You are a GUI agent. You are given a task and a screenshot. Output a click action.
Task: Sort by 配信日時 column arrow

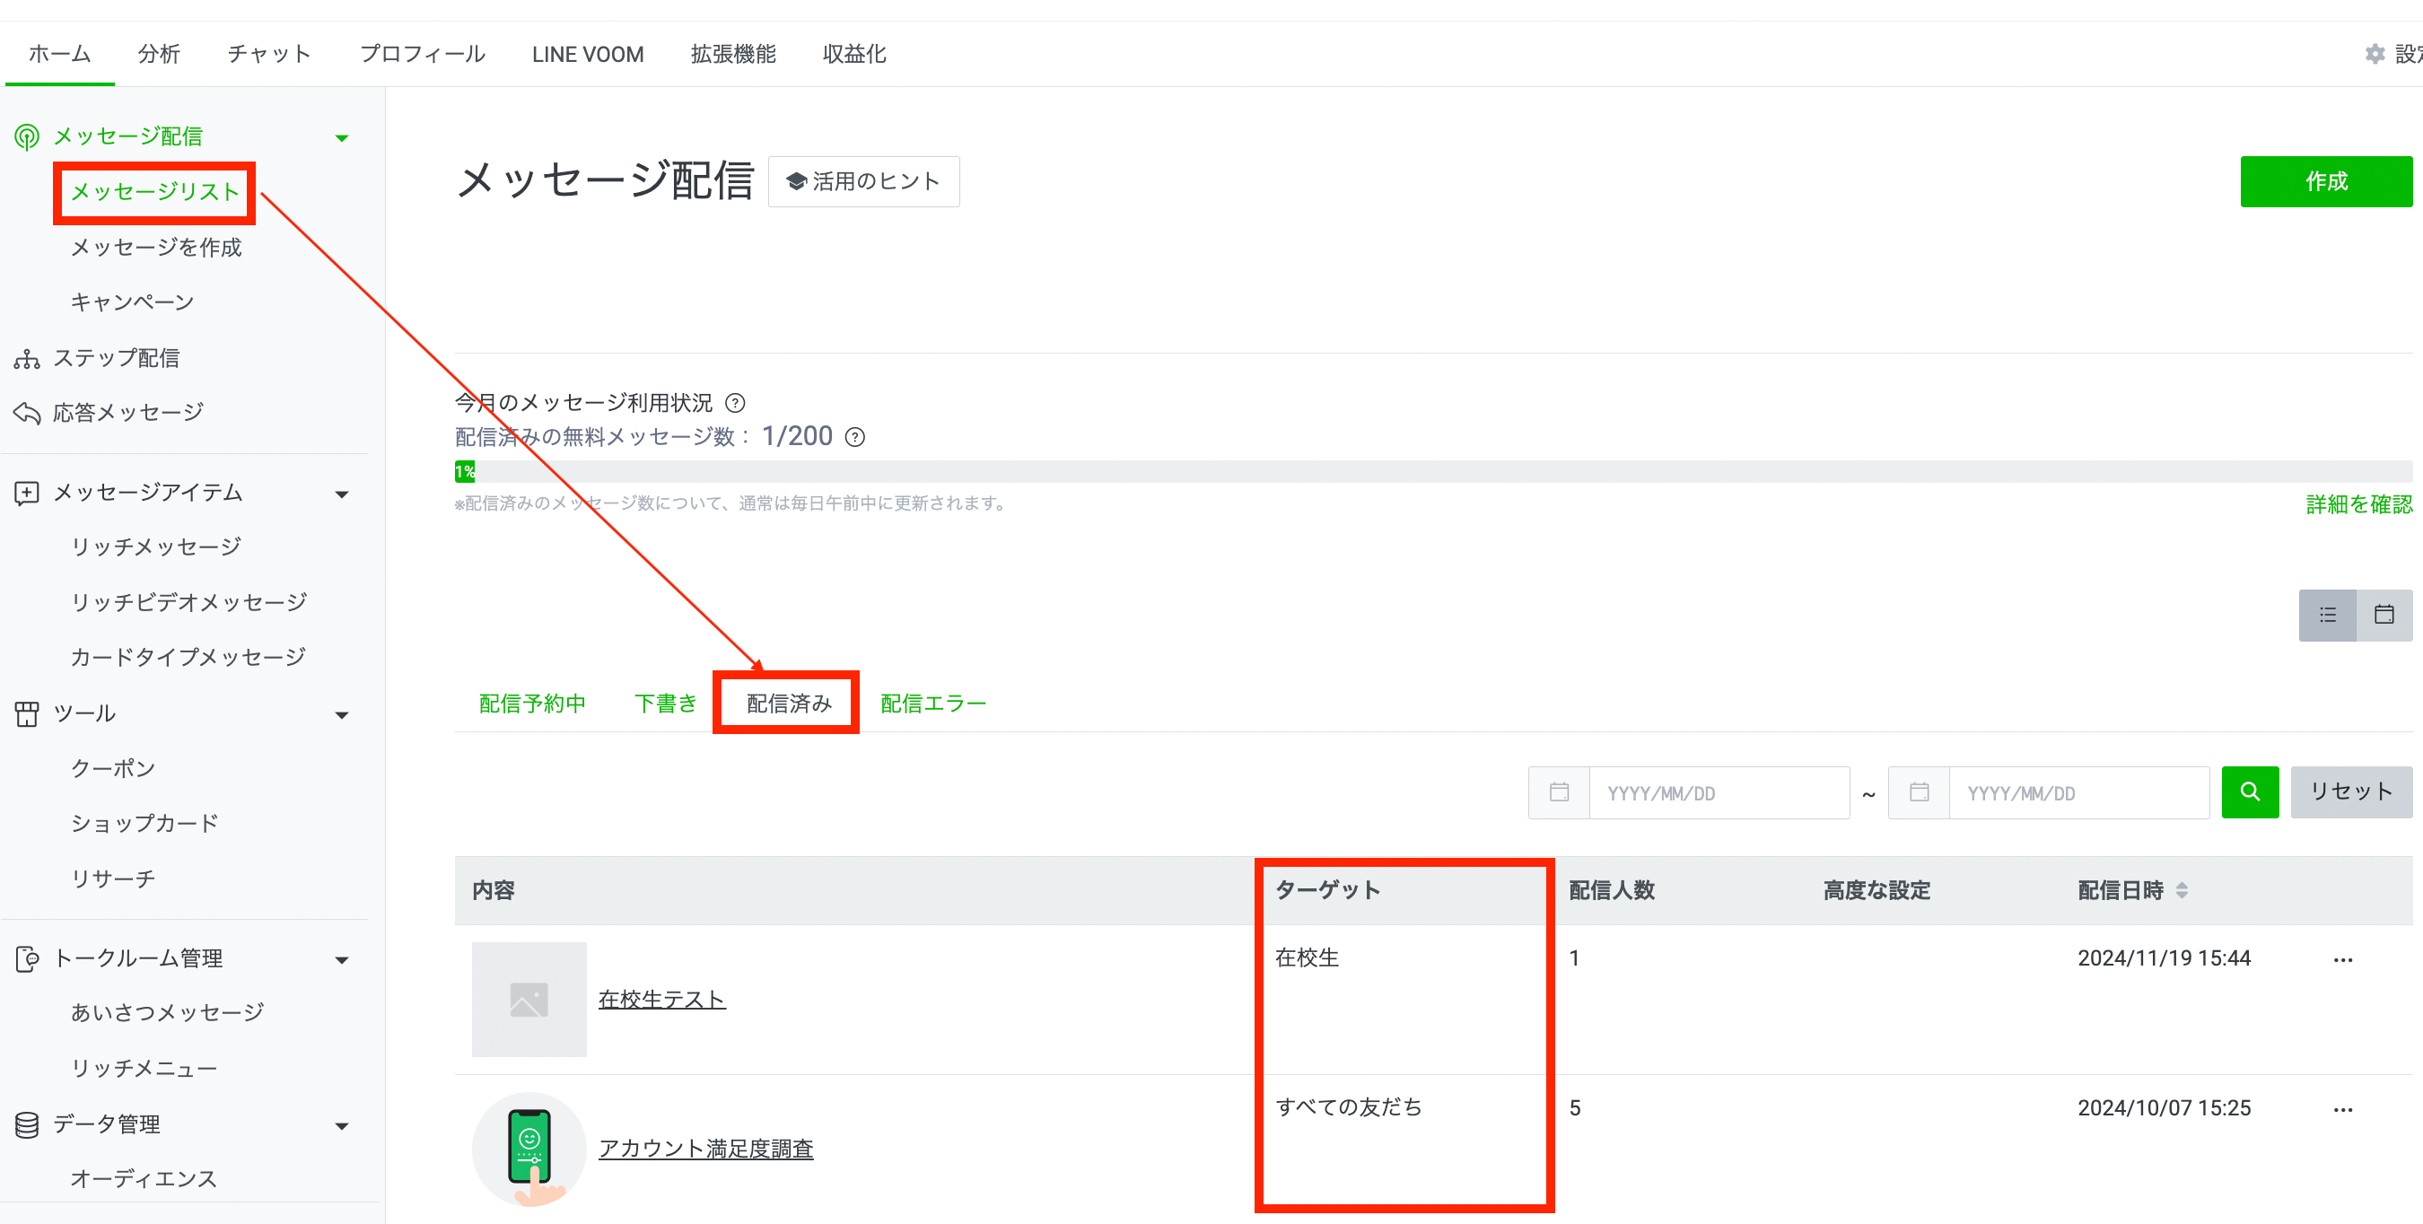pos(2182,890)
